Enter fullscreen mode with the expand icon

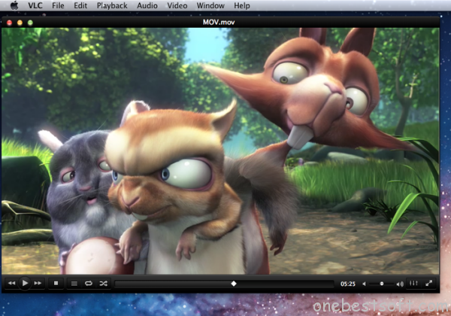(429, 283)
